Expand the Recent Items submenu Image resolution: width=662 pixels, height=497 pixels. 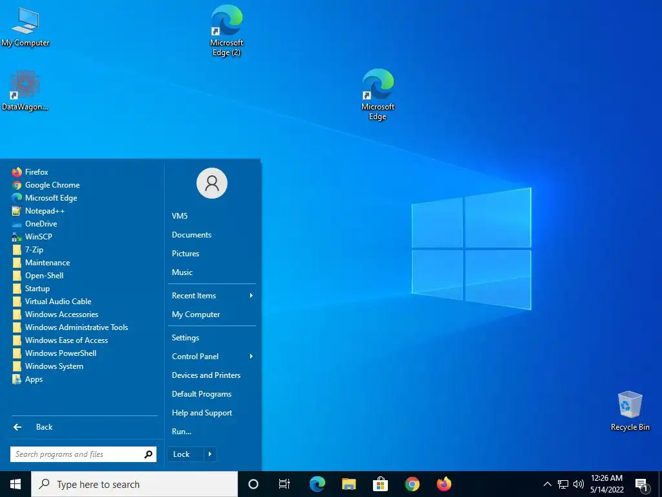coord(212,296)
